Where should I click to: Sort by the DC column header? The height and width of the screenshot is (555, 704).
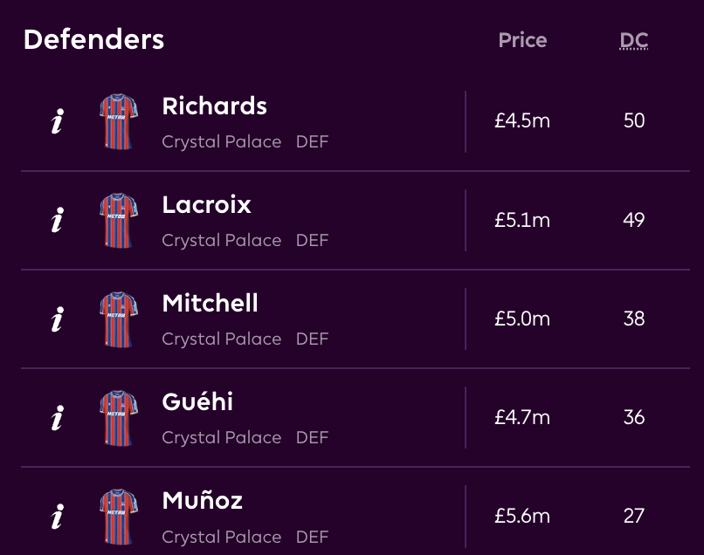(x=634, y=40)
